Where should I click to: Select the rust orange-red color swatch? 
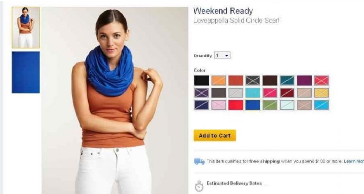click(236, 81)
